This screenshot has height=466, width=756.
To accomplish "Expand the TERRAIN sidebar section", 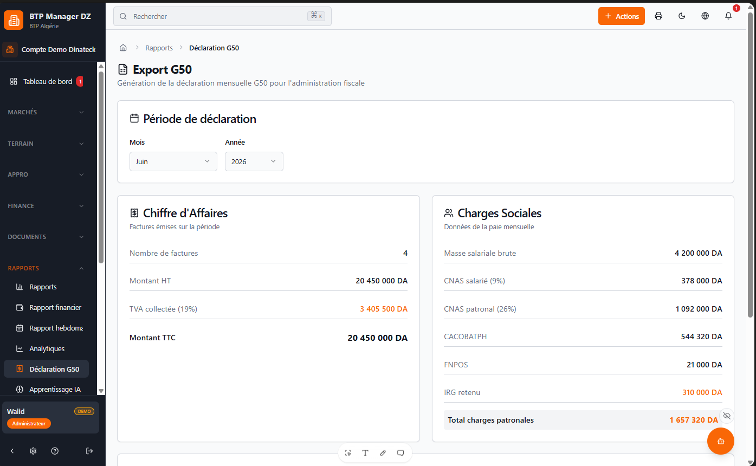I will (46, 144).
